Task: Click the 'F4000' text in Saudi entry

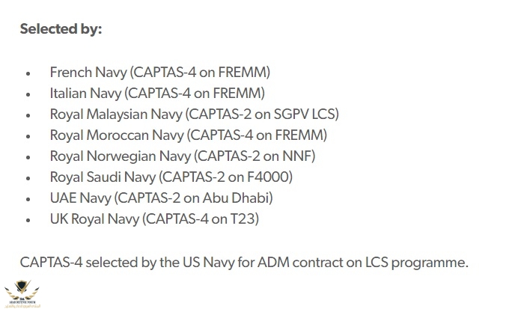Action: [x=268, y=177]
